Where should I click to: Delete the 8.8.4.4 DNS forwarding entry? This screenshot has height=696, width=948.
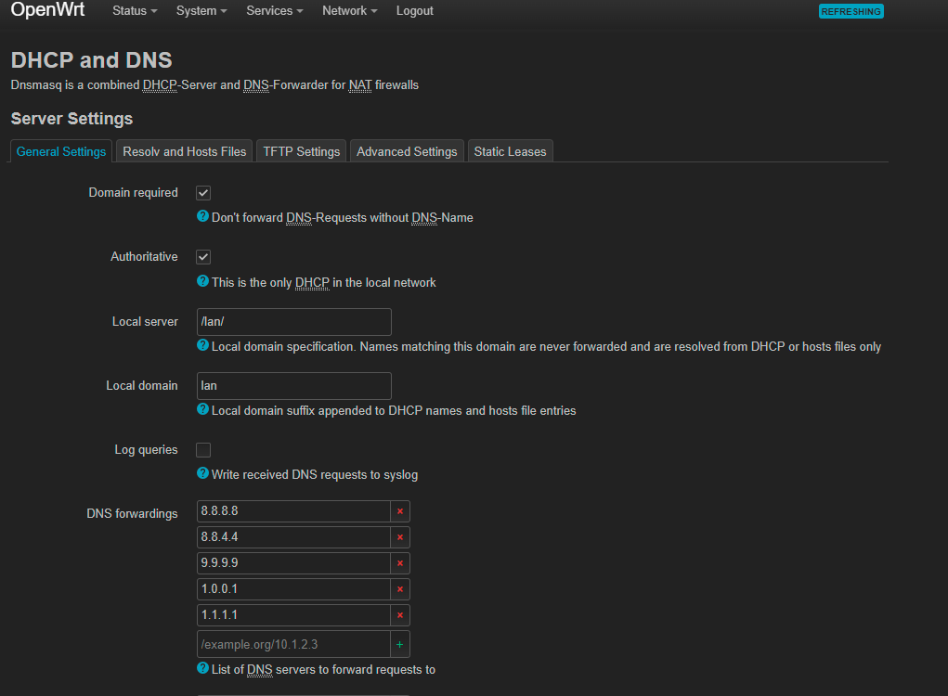400,537
